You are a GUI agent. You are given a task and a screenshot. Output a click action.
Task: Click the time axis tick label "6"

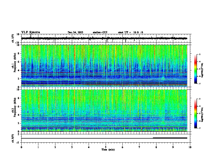tap(122, 147)
